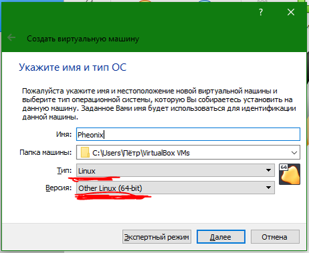
Task: Click the Тип label
Action: point(65,170)
